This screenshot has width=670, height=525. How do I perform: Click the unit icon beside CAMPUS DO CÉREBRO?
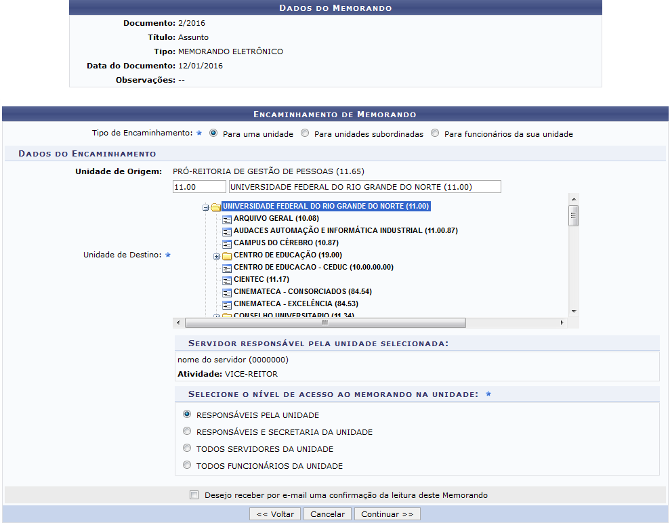coord(227,244)
